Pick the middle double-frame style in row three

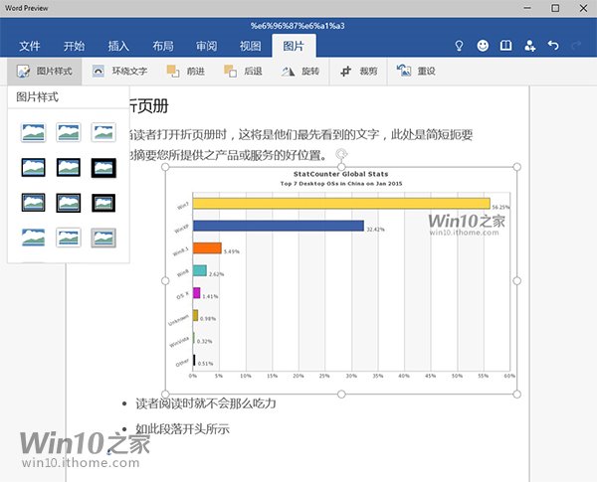coord(68,203)
